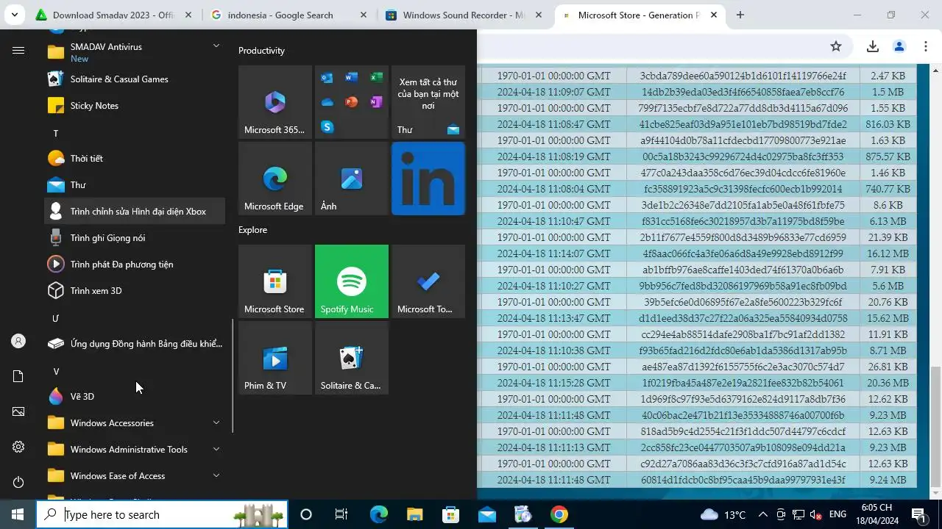This screenshot has height=529, width=942.
Task: Open Solitaire & Casual Games tile
Action: pyautogui.click(x=352, y=358)
